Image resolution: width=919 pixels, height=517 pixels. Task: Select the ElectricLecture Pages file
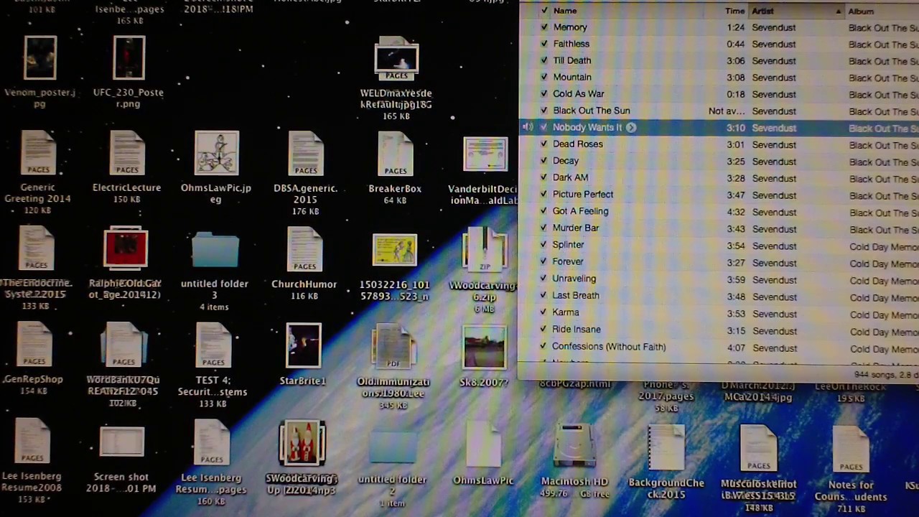pyautogui.click(x=127, y=153)
